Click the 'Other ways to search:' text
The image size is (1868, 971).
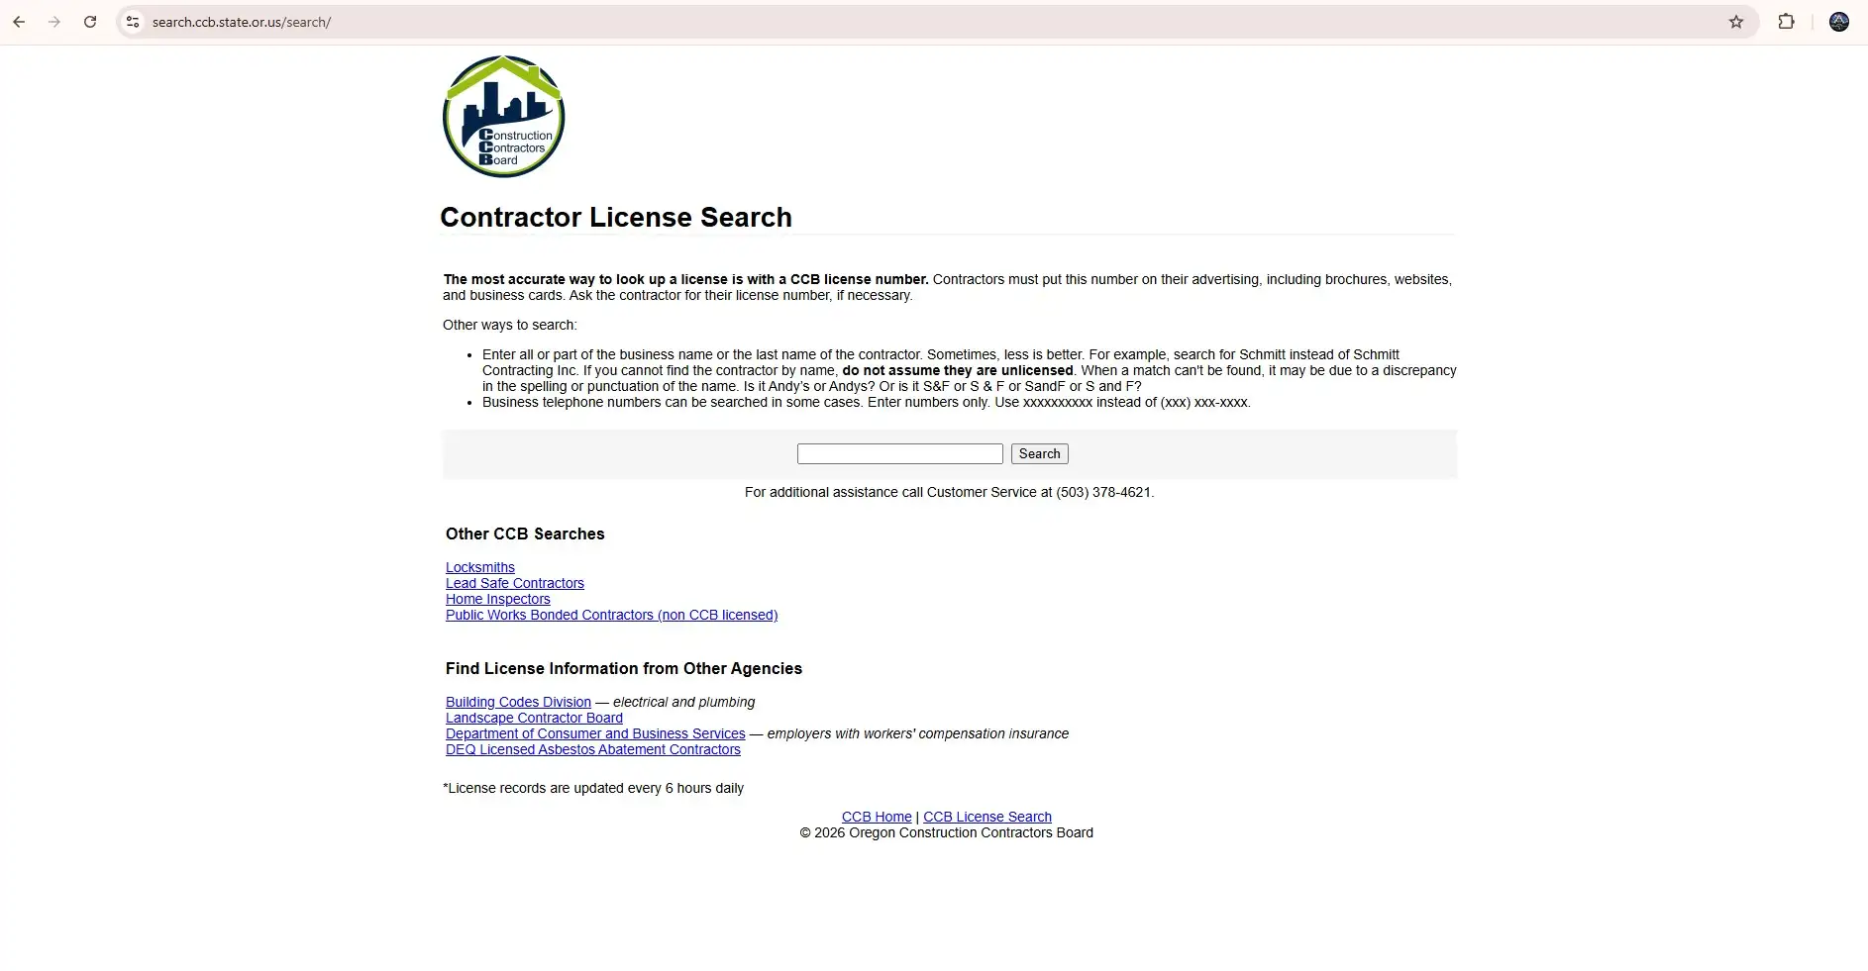click(x=510, y=325)
